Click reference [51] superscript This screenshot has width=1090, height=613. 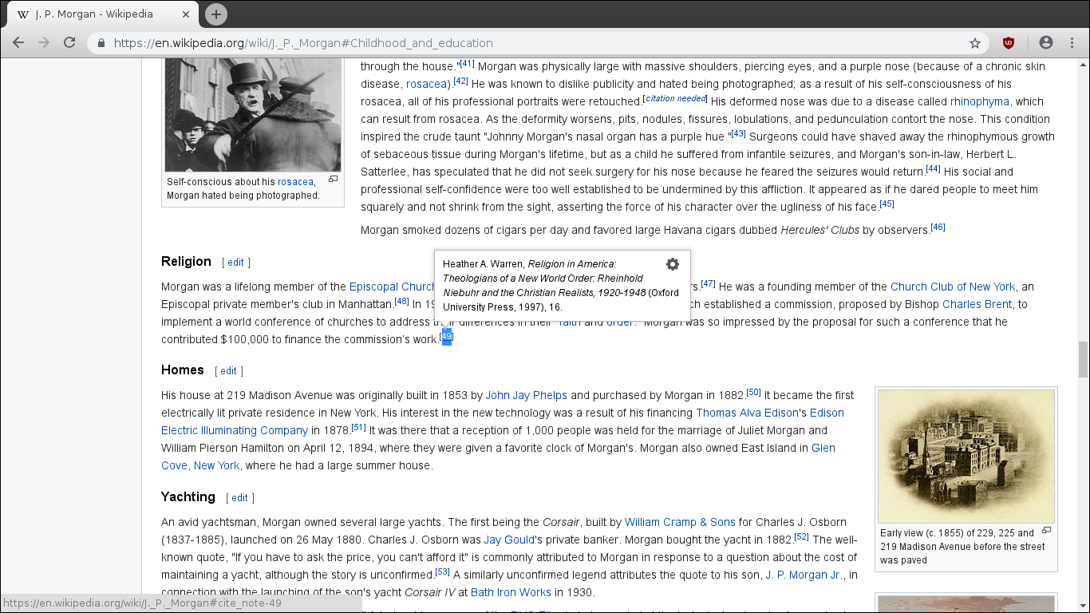click(x=358, y=427)
